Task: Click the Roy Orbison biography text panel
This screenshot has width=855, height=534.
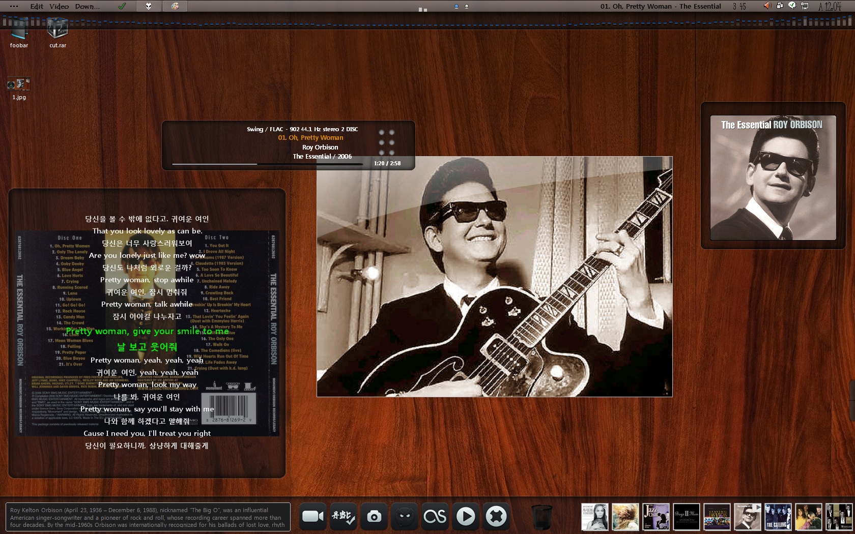Action: 148,517
